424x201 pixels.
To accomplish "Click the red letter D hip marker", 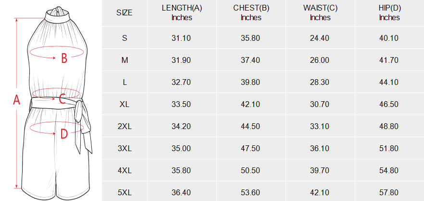I will click(x=64, y=134).
